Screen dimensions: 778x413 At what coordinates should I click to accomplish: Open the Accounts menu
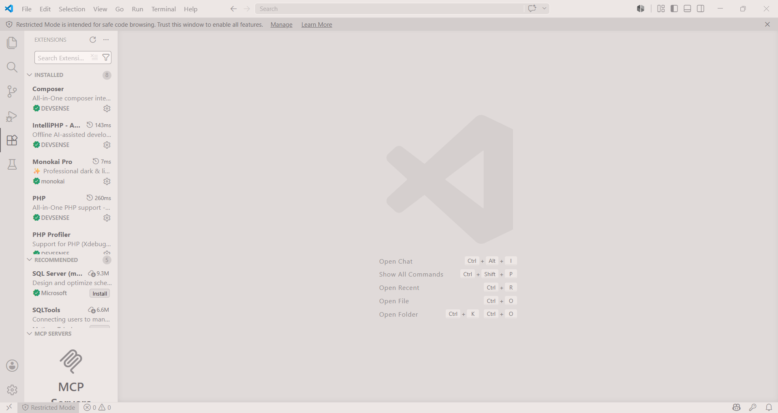click(x=12, y=366)
